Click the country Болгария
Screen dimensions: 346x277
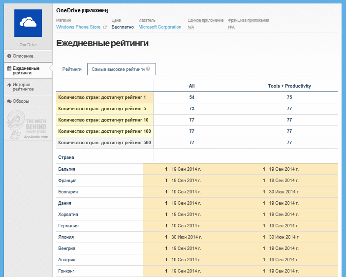(x=68, y=192)
